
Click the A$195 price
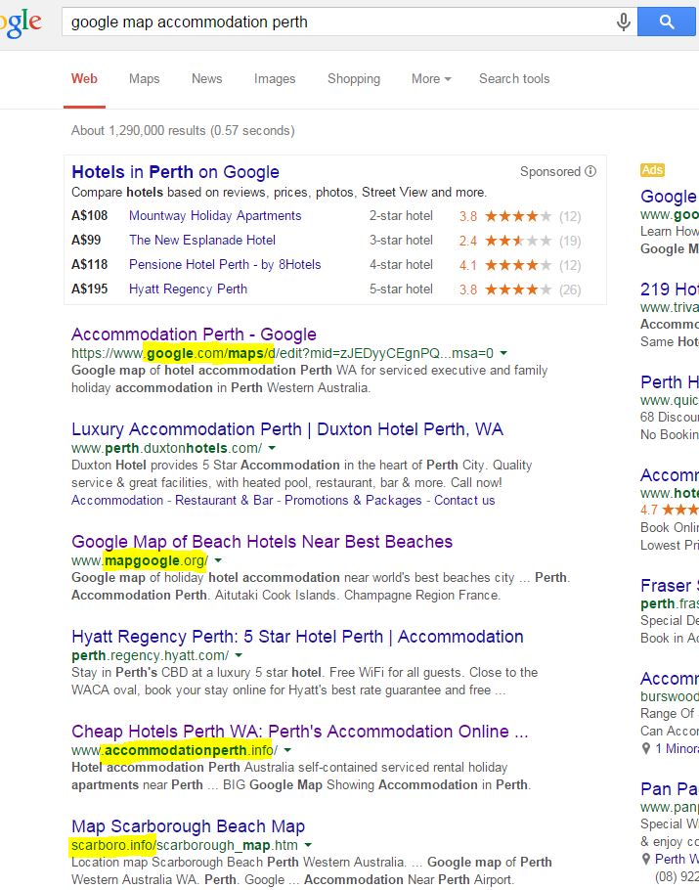click(90, 289)
